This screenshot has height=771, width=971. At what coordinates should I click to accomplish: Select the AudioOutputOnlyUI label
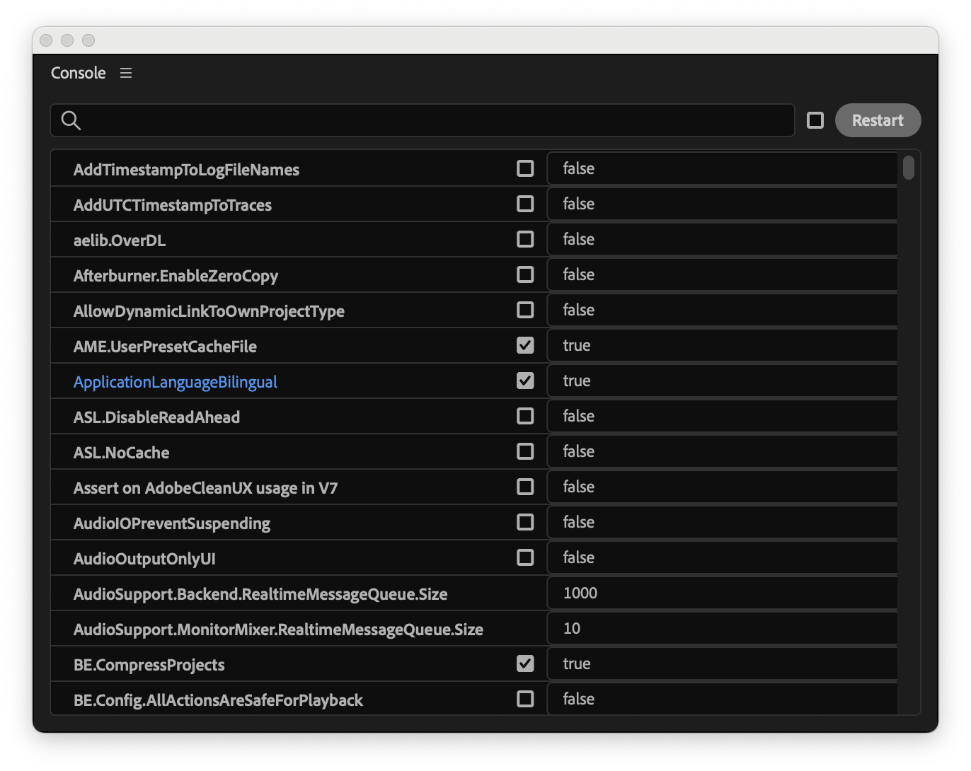click(144, 559)
